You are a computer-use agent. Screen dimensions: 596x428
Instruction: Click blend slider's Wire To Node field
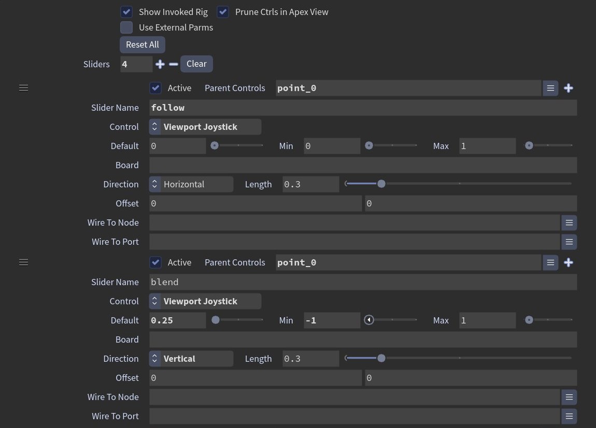point(354,397)
